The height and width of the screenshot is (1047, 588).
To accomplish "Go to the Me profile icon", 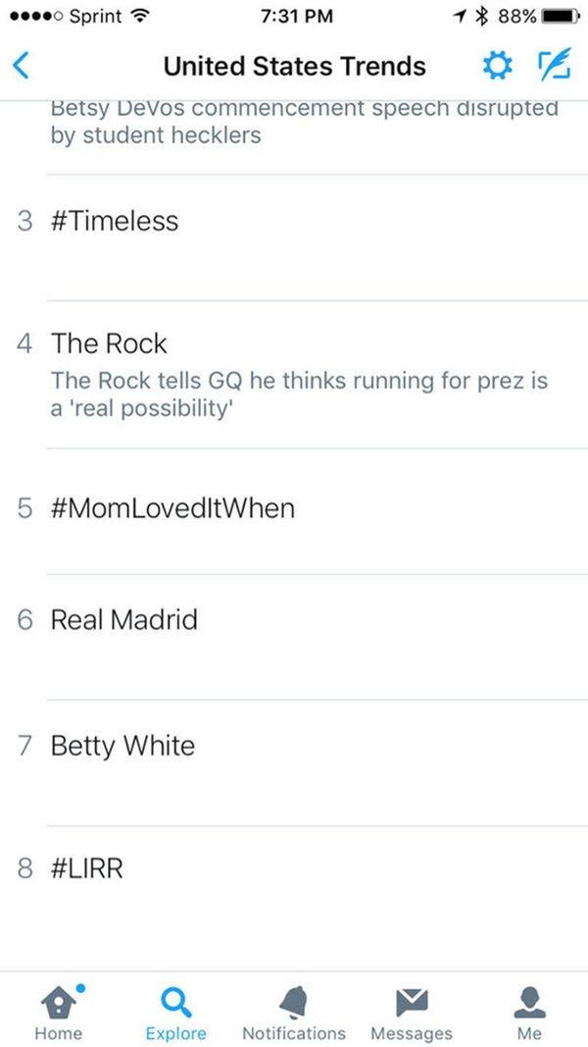I will [x=529, y=1003].
